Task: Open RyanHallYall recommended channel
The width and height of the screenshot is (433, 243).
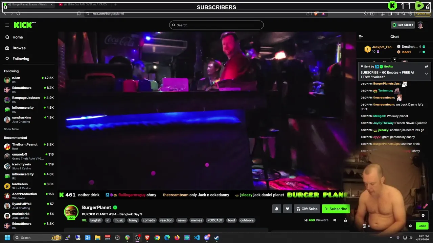Action: tap(29, 206)
